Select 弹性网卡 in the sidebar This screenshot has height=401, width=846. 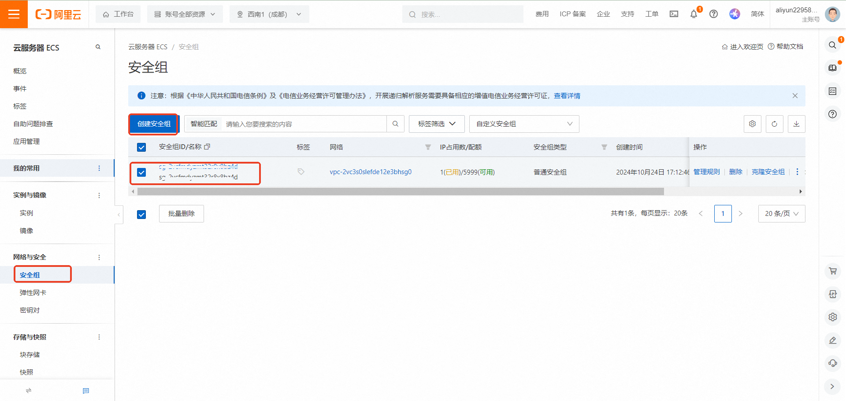point(32,292)
